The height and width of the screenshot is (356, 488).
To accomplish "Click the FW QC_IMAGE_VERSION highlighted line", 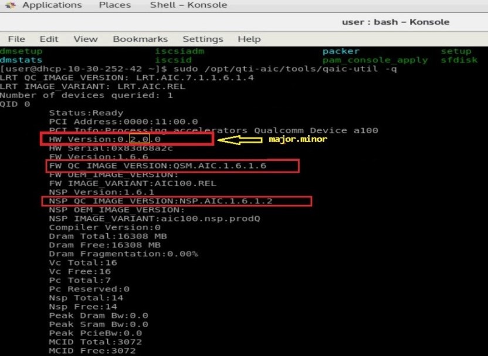I will [172, 166].
